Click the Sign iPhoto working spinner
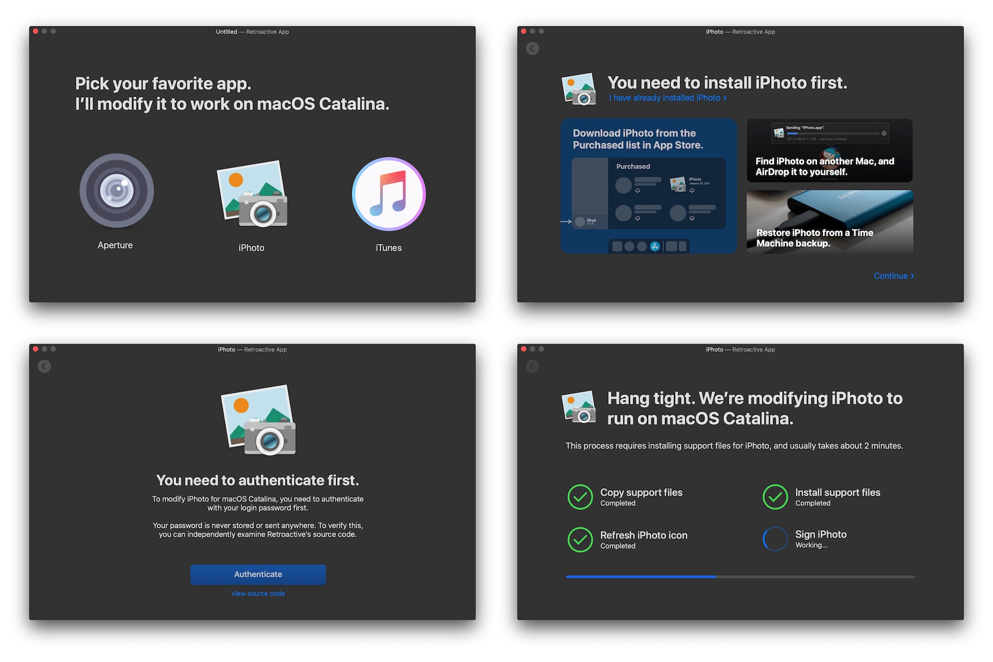This screenshot has height=662, width=993. coord(775,539)
